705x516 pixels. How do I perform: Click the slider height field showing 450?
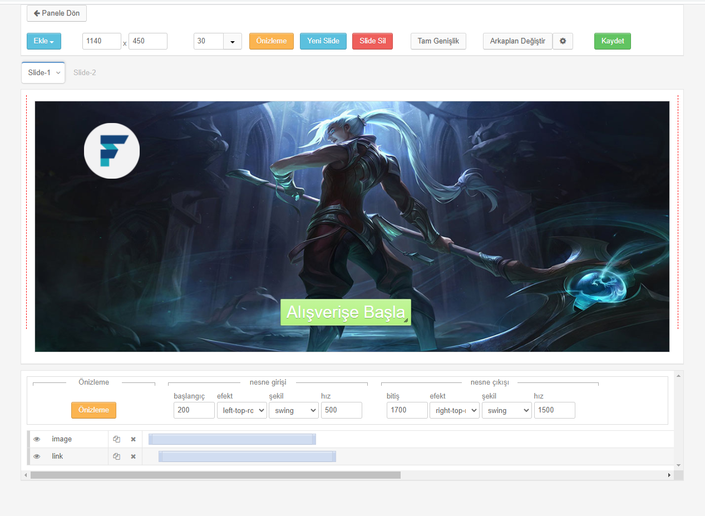coord(148,41)
